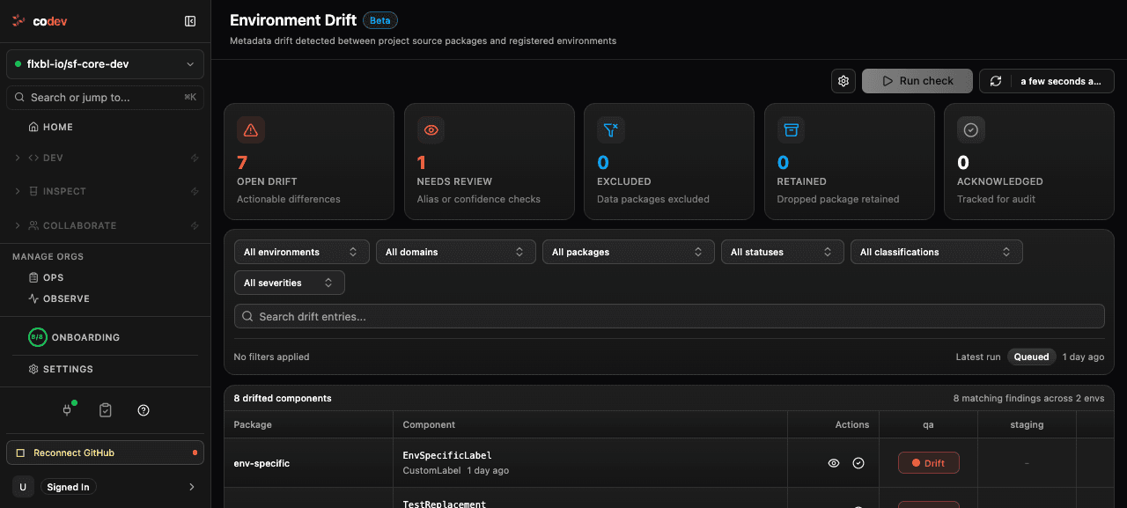Image resolution: width=1127 pixels, height=508 pixels.
Task: Open the All environments filter
Action: (301, 252)
